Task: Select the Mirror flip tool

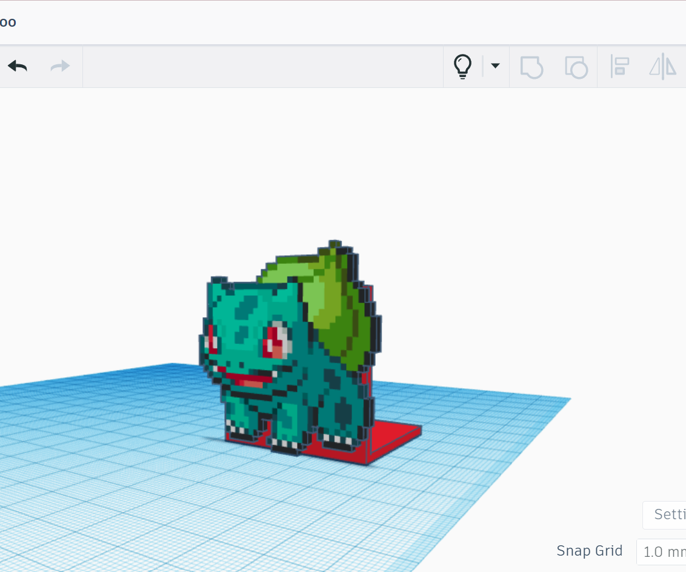Action: pyautogui.click(x=662, y=67)
